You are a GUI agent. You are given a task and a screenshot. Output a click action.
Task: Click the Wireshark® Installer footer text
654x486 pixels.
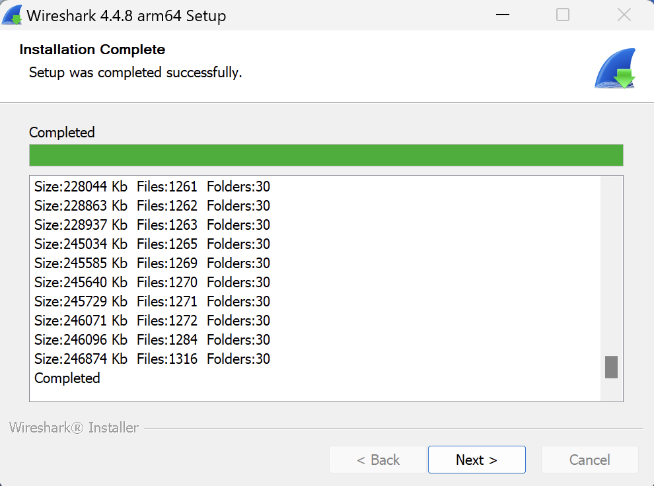(x=73, y=427)
